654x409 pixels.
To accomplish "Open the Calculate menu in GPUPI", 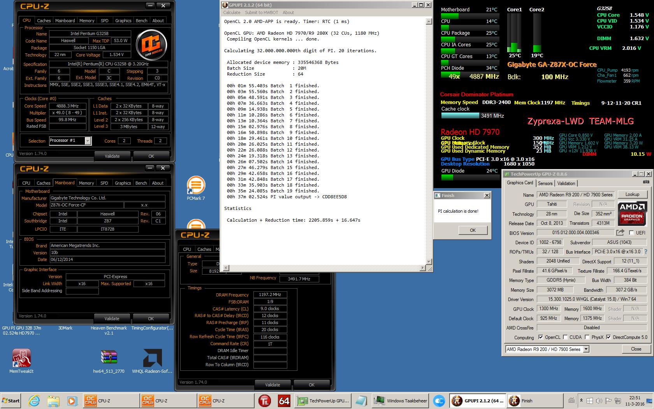I will (x=232, y=12).
